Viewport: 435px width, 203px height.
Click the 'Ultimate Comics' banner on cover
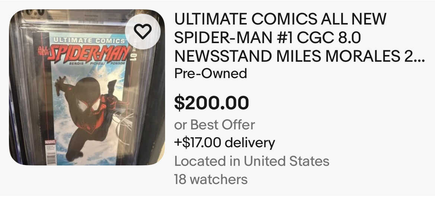(88, 40)
